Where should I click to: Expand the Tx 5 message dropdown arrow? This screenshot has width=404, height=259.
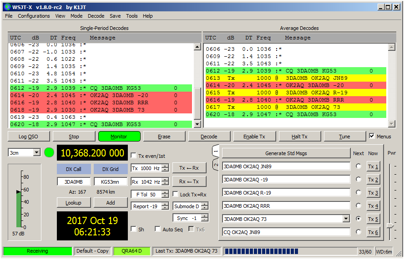(346, 219)
